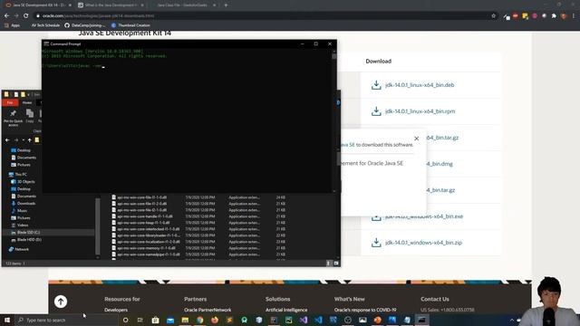Select Blade HDD (D:) drive
The image size is (580, 326).
pyautogui.click(x=26, y=240)
